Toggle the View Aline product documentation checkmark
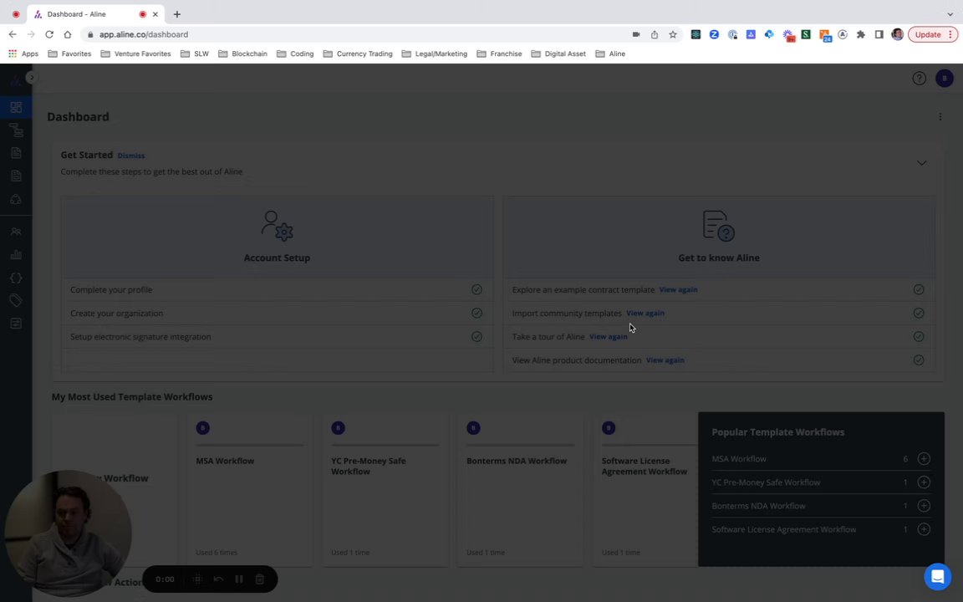Viewport: 963px width, 602px height. click(918, 360)
